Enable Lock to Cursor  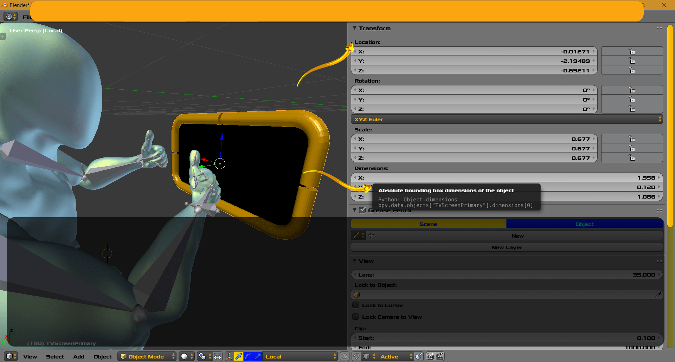coord(356,305)
